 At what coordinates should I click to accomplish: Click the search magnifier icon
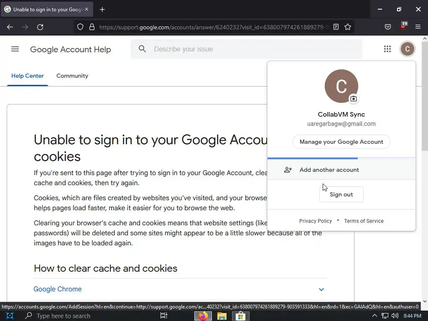[142, 49]
